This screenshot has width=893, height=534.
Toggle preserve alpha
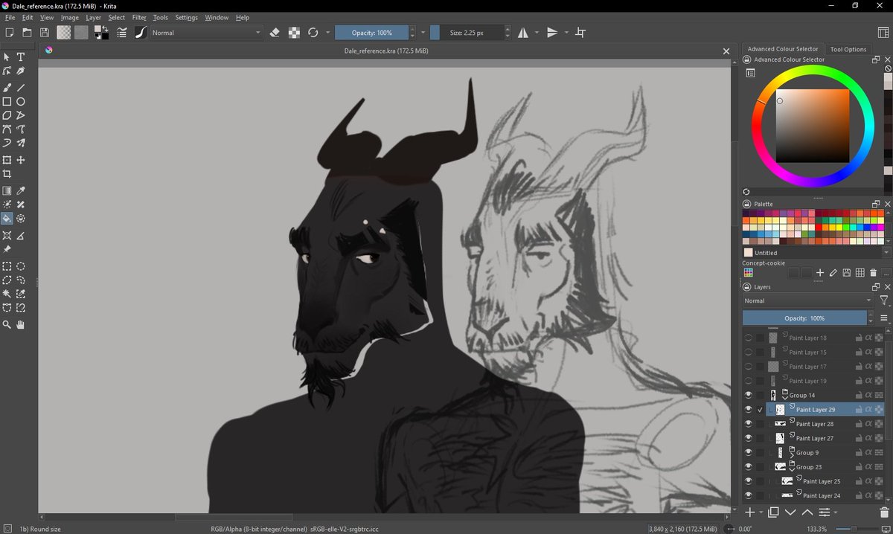tap(295, 33)
